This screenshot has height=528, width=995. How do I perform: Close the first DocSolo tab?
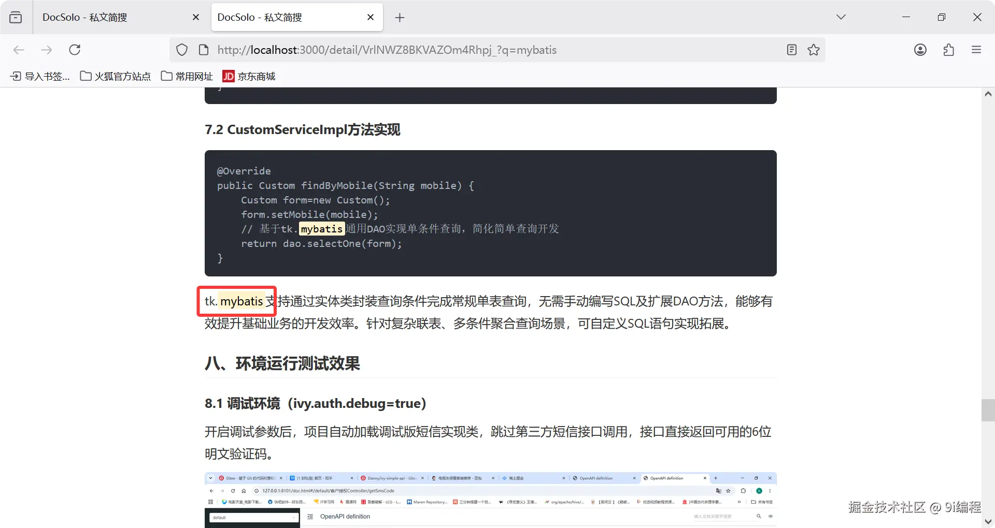196,17
